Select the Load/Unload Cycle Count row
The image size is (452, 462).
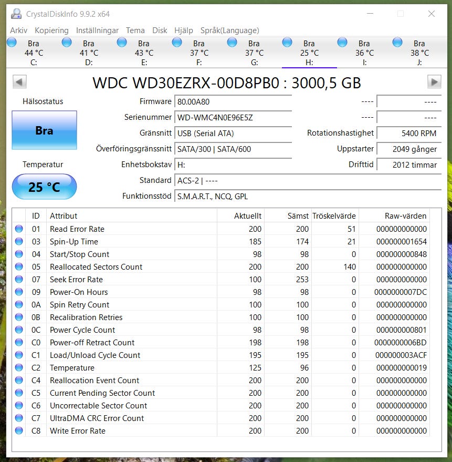(x=221, y=355)
